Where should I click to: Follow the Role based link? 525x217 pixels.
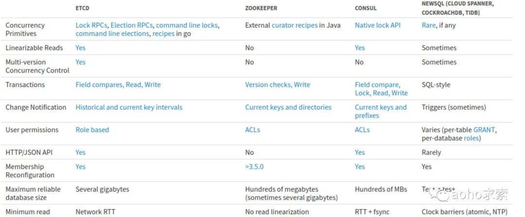(x=92, y=130)
